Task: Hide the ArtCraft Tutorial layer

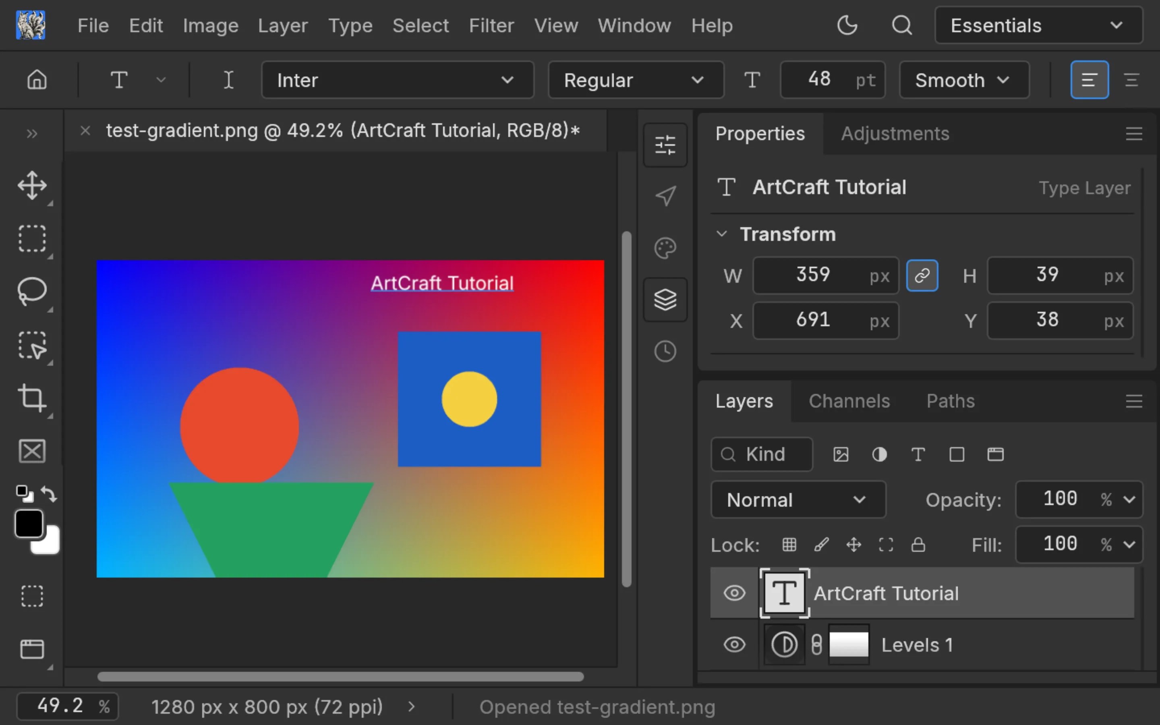Action: [x=734, y=593]
